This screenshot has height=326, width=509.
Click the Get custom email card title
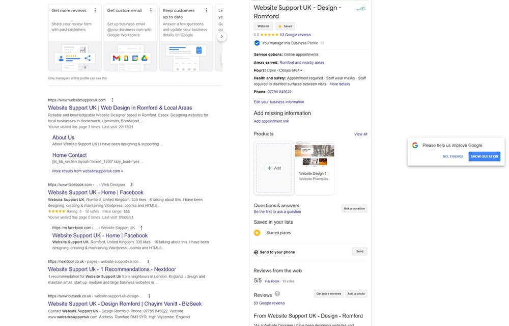(124, 10)
